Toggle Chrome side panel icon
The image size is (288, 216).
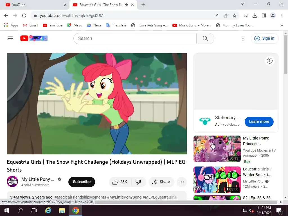pyautogui.click(x=264, y=15)
